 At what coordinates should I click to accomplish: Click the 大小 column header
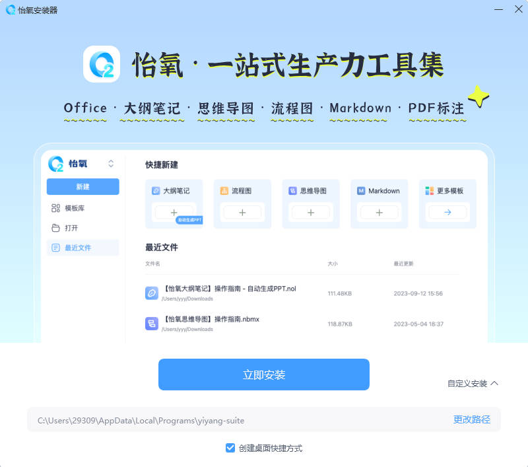tap(333, 264)
